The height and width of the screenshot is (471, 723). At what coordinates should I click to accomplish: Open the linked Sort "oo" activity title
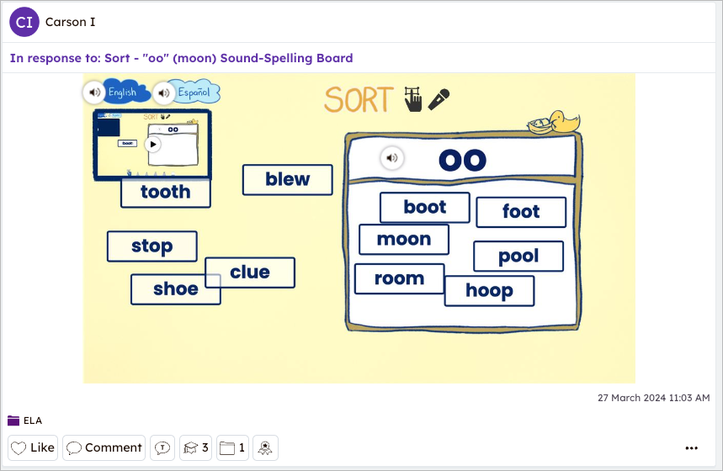click(181, 58)
